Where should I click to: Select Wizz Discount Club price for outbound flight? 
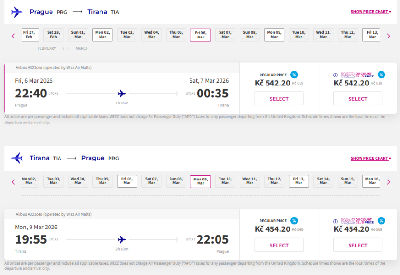pyautogui.click(x=358, y=99)
